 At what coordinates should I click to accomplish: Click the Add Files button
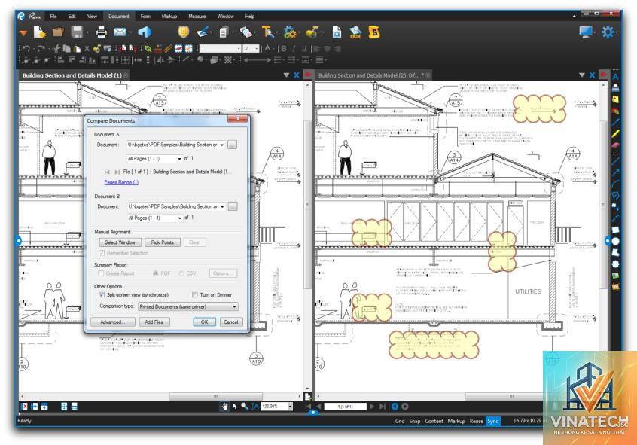click(x=154, y=322)
